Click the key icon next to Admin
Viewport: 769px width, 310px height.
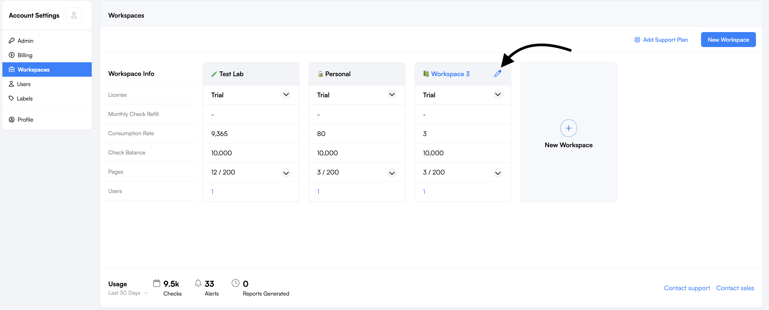pyautogui.click(x=12, y=41)
